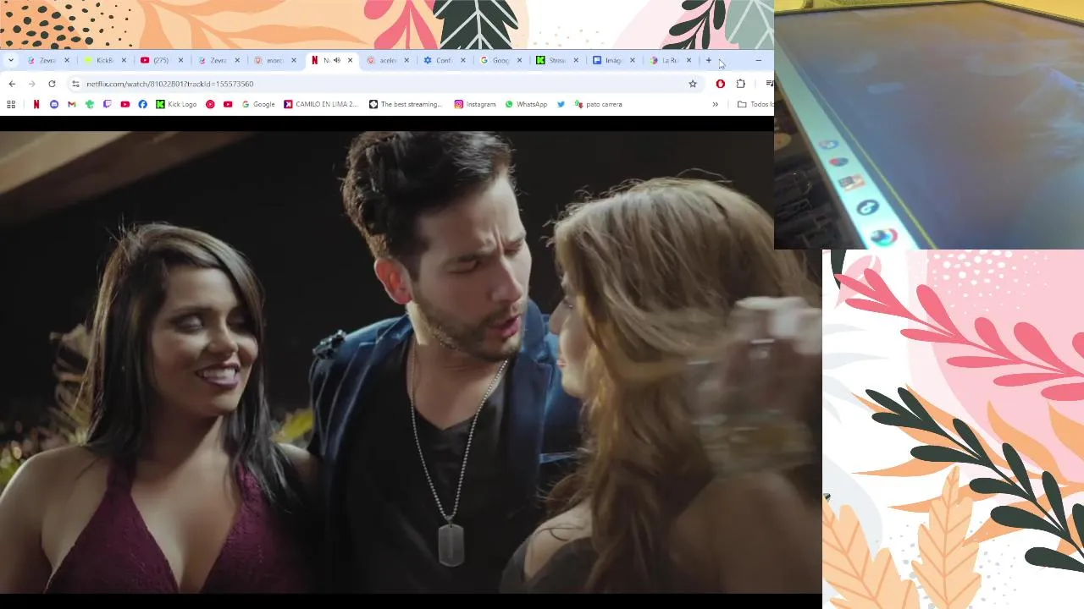Reload the Netflix page

52,84
